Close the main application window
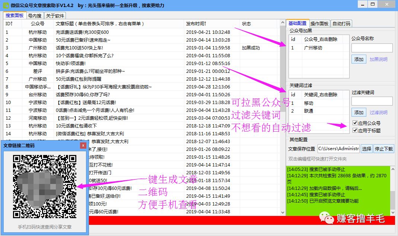 pos(386,4)
